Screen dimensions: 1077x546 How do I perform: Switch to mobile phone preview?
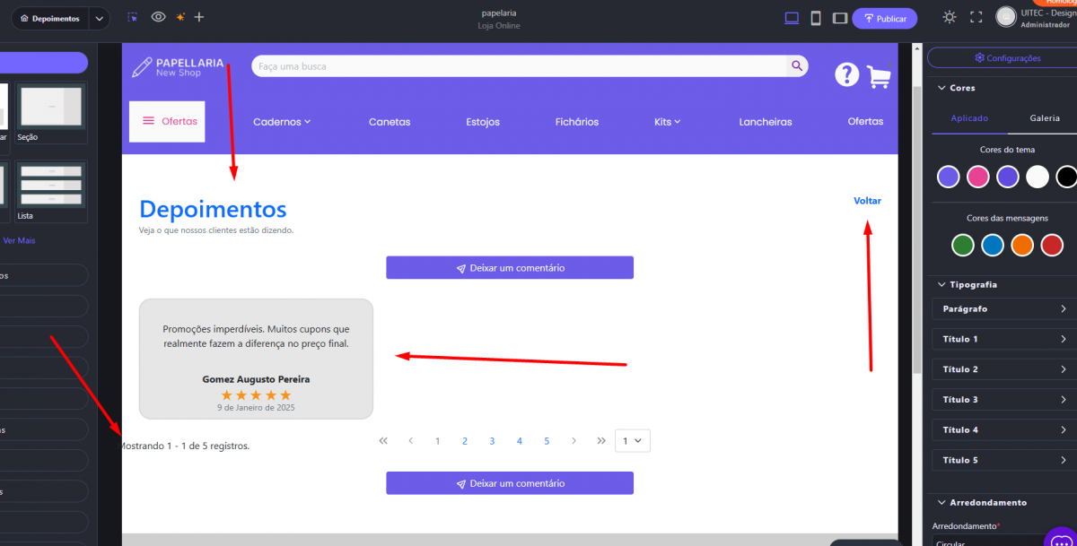click(816, 18)
